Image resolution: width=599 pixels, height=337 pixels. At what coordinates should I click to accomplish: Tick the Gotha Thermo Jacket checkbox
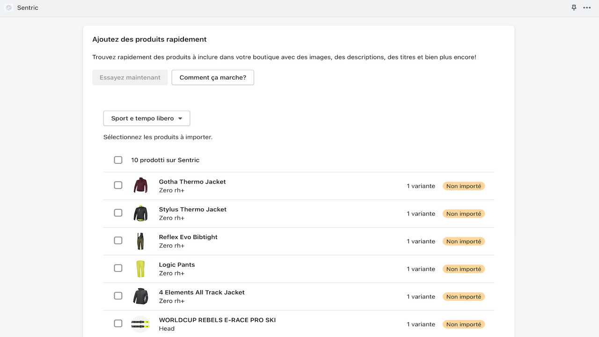coord(118,185)
